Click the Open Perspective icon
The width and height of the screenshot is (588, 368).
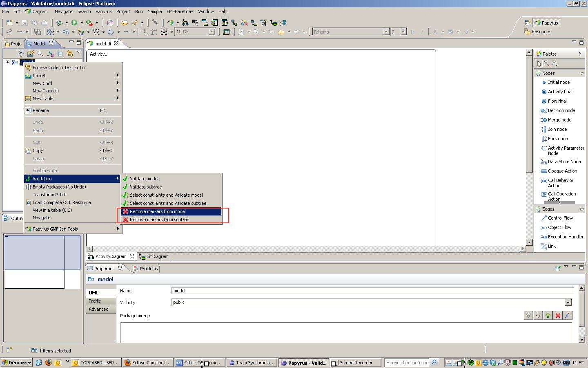click(x=528, y=23)
